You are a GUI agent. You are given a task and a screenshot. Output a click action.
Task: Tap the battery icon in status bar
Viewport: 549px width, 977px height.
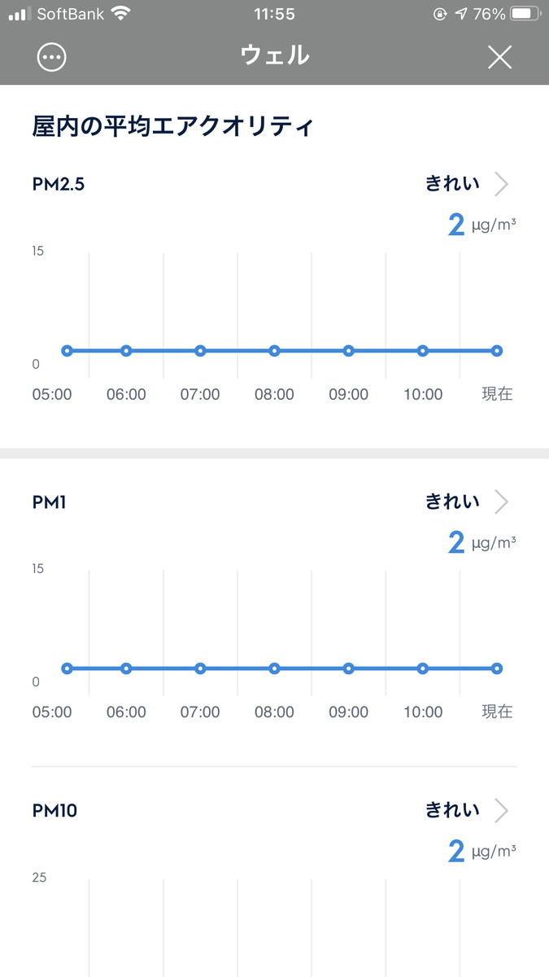click(x=525, y=14)
